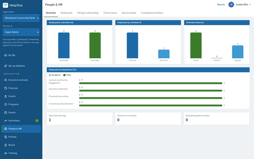Click the HelpOne logo icon
Screen dimensions: 254x159
(6, 5)
